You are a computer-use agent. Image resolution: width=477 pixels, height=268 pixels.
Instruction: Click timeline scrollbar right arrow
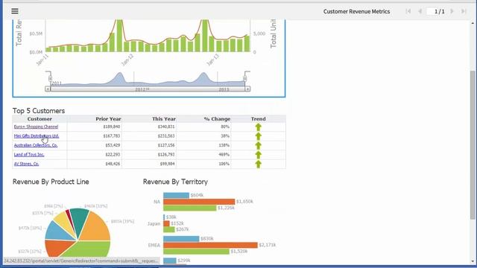(247, 89)
